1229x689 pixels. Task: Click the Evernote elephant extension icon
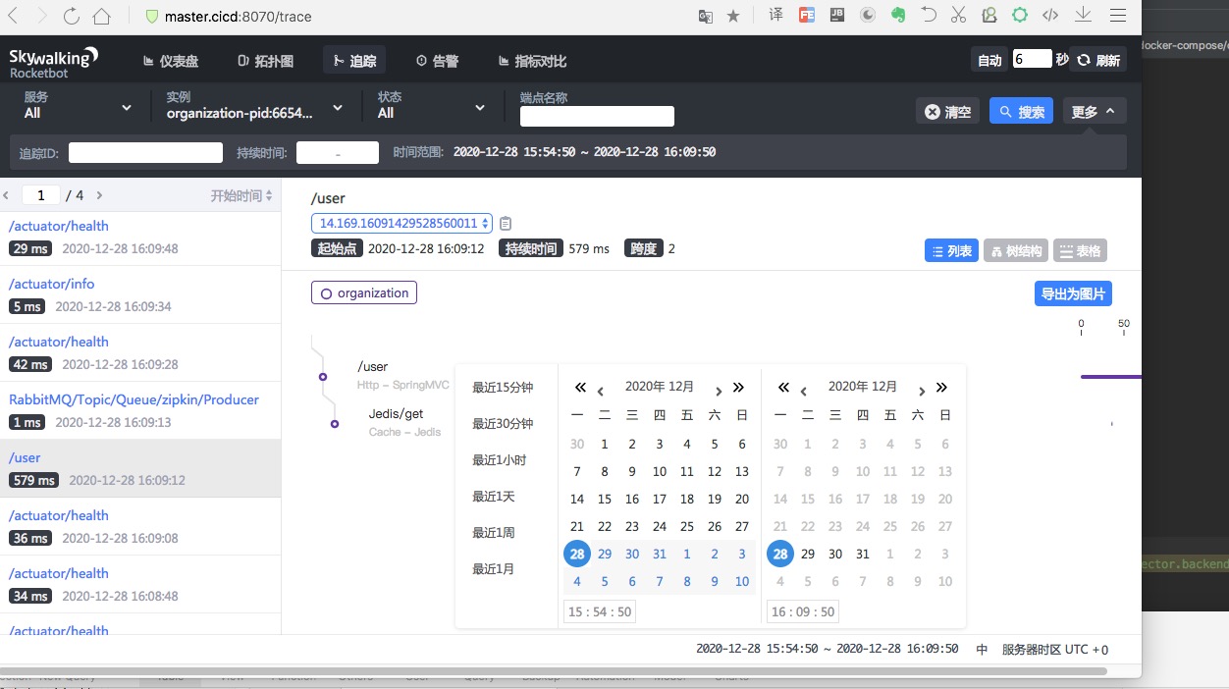click(x=897, y=16)
